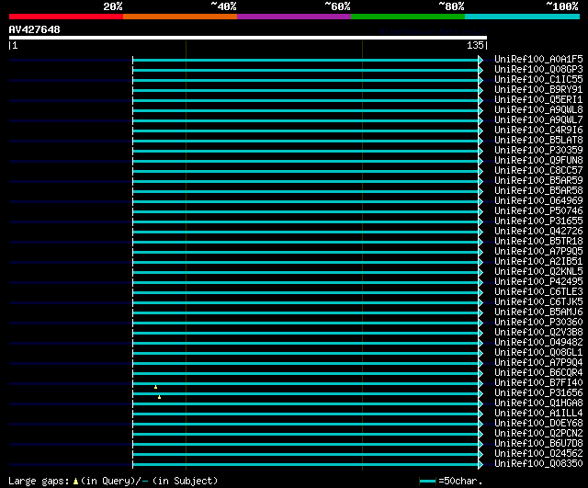Image resolution: width=588 pixels, height=488 pixels.
Task: Select the UniRef100_A9QWL8 label
Action: pos(538,110)
